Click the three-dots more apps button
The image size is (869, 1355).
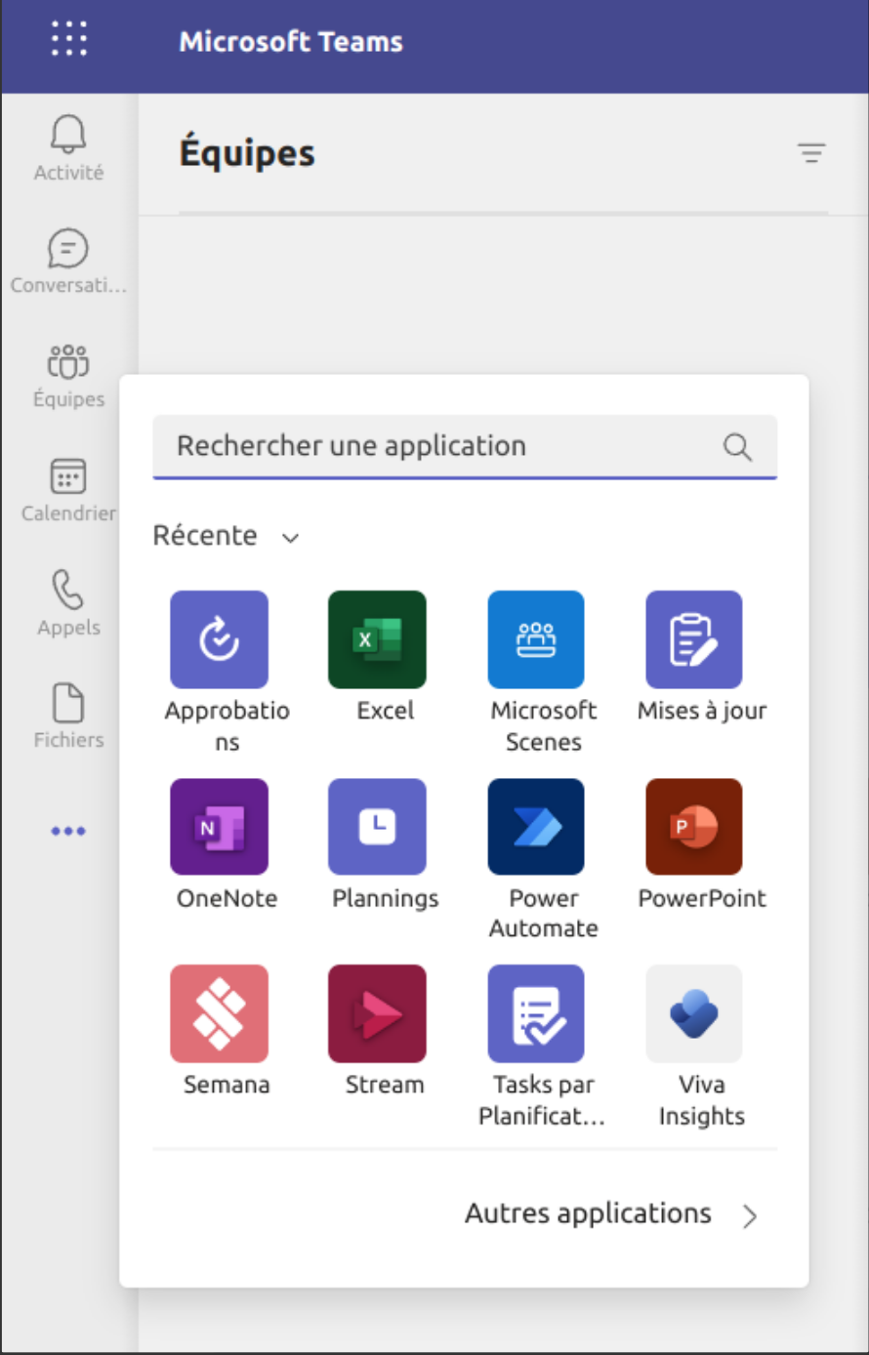68,831
